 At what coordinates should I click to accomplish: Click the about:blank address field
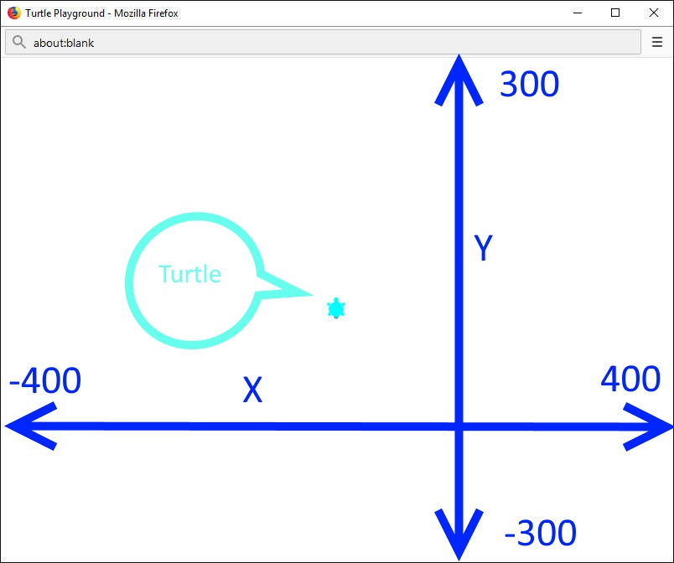pos(323,42)
